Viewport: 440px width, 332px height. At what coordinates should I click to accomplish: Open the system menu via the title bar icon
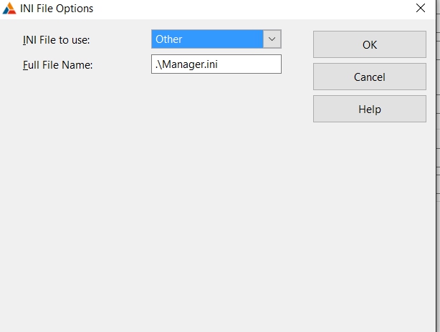(9, 9)
